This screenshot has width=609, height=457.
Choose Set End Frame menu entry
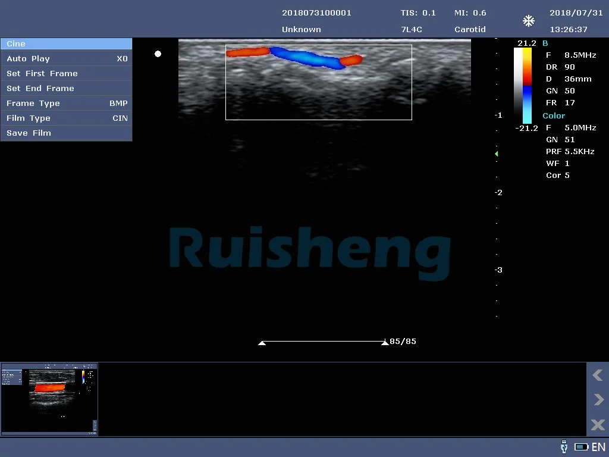[x=66, y=89]
